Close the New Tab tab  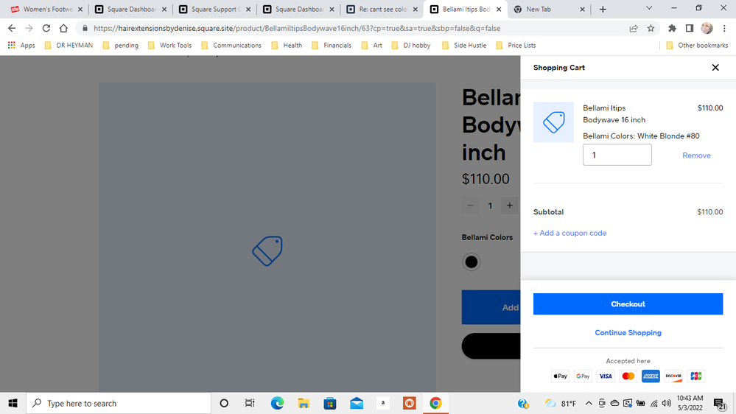click(582, 10)
